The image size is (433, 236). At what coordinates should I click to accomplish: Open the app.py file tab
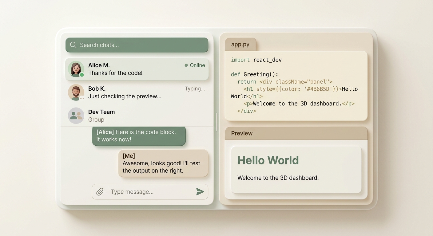click(x=240, y=45)
